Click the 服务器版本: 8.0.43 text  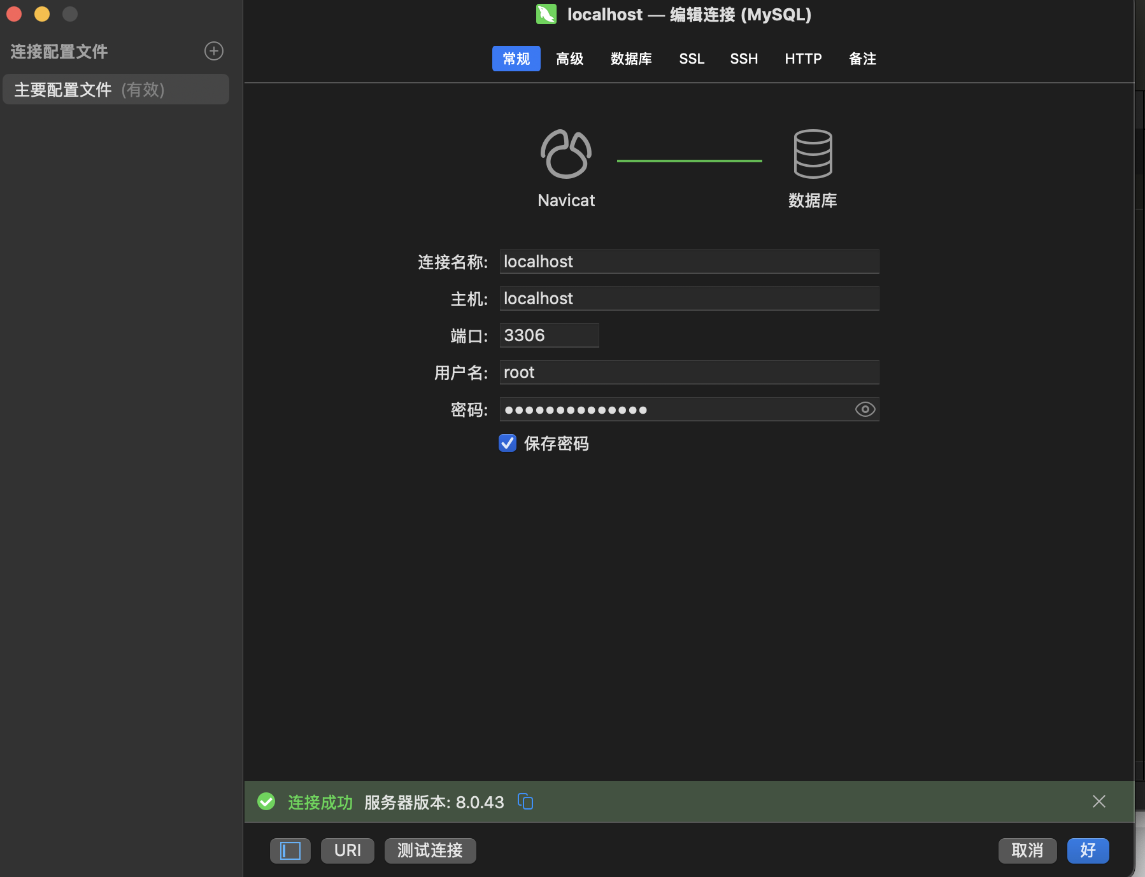(434, 802)
